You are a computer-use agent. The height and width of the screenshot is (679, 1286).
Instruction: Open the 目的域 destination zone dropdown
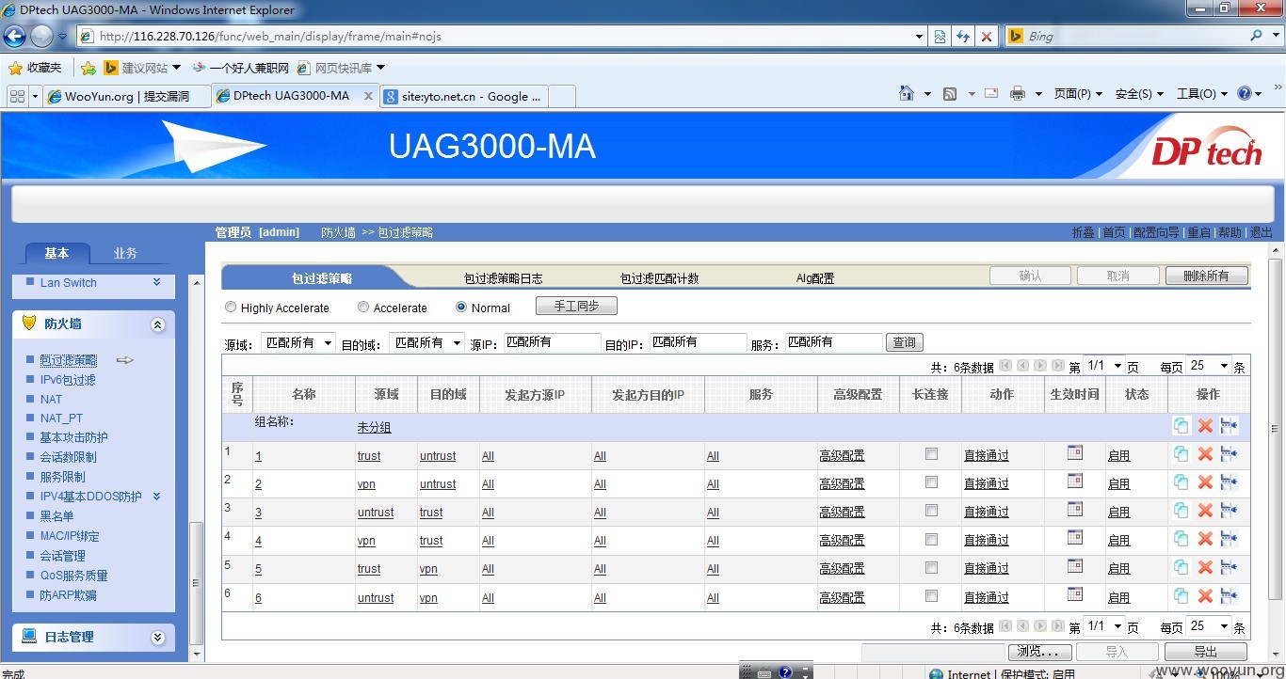(427, 342)
